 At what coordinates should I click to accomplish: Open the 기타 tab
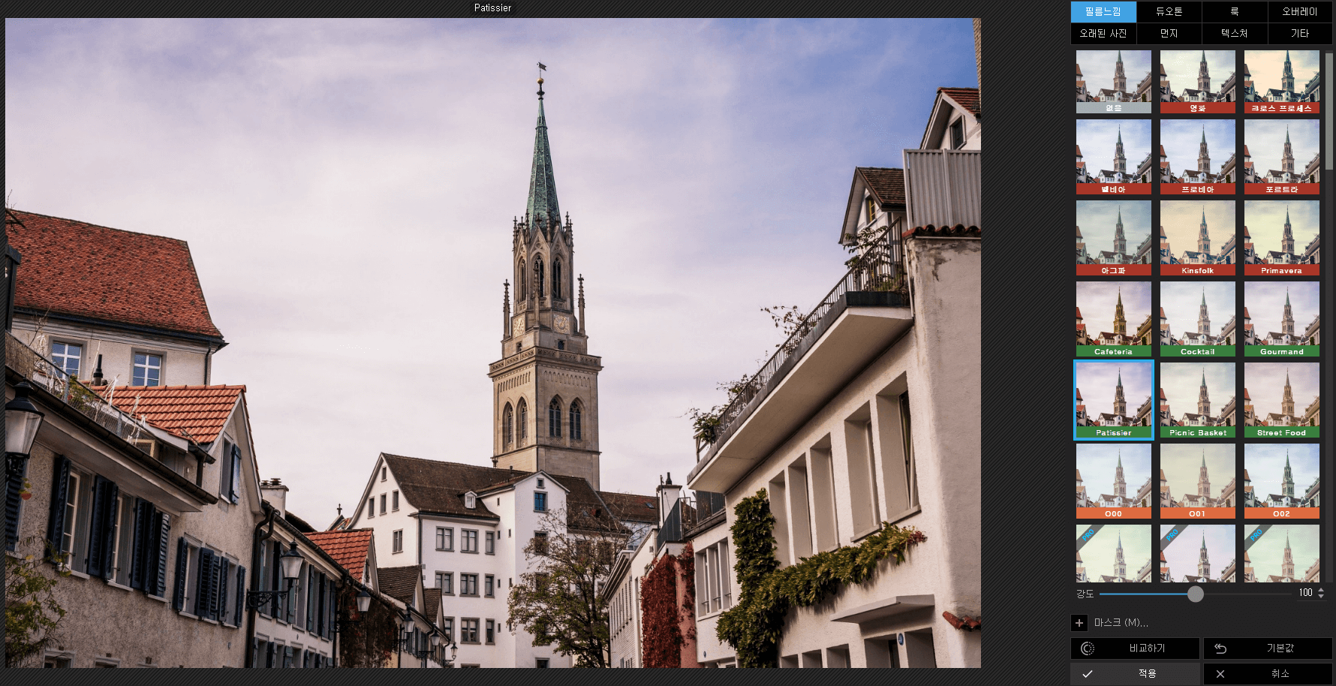click(x=1300, y=34)
